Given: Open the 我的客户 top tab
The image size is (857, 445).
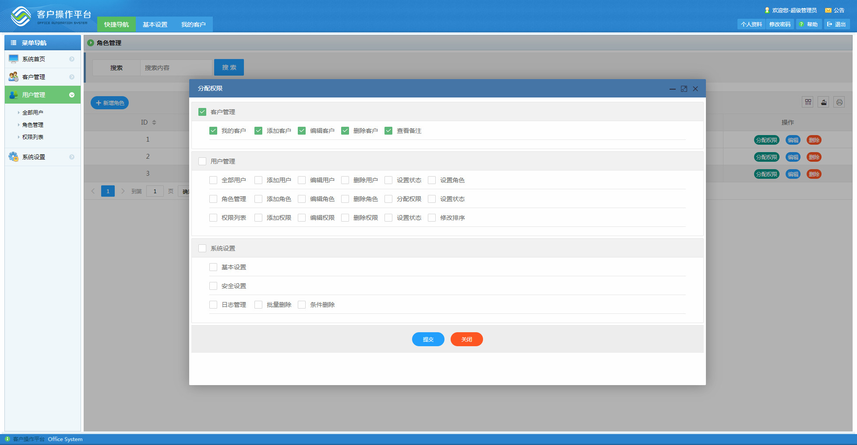Looking at the screenshot, I should pos(194,24).
